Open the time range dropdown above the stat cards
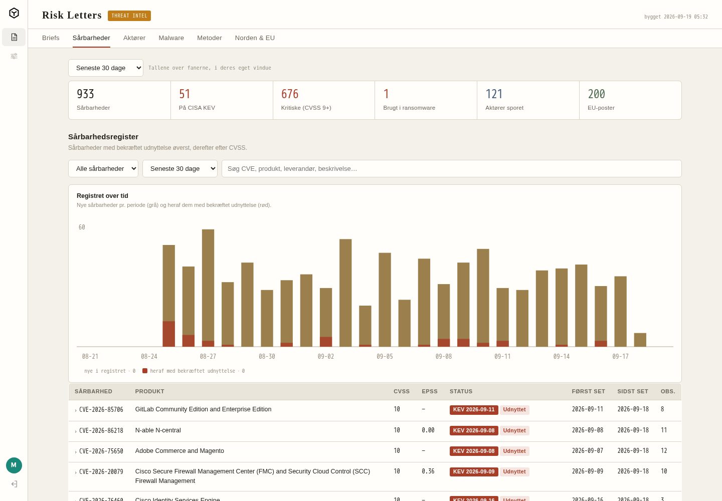Image resolution: width=722 pixels, height=501 pixels. pos(106,68)
